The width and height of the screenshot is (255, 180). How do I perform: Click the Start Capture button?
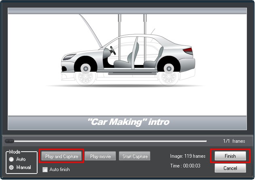click(x=135, y=156)
